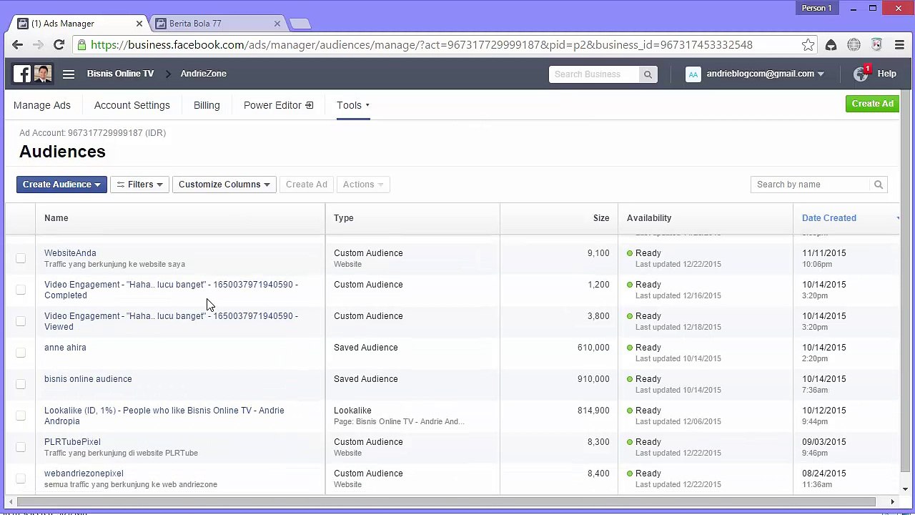This screenshot has height=515, width=915.
Task: Click the greyed Create Ad toolbar button
Action: point(307,185)
